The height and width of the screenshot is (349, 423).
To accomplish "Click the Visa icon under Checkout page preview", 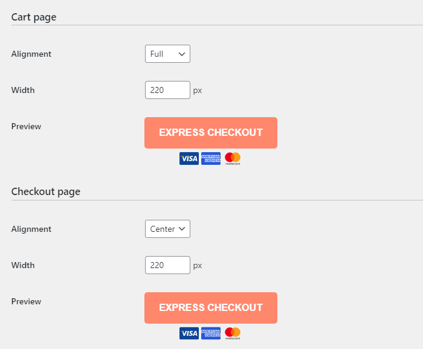I will tap(189, 333).
